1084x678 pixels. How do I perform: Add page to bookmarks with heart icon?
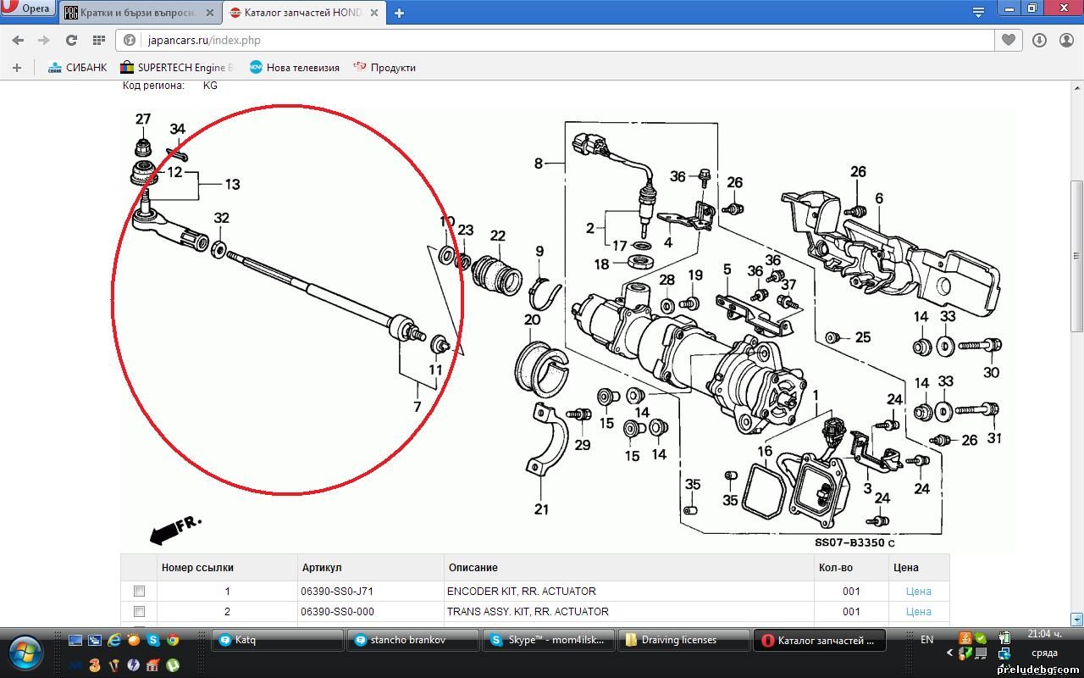(1008, 40)
